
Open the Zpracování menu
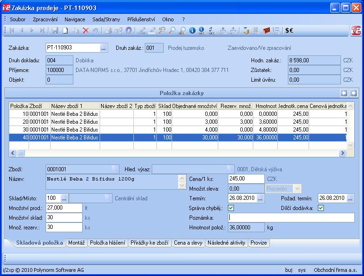click(x=45, y=19)
